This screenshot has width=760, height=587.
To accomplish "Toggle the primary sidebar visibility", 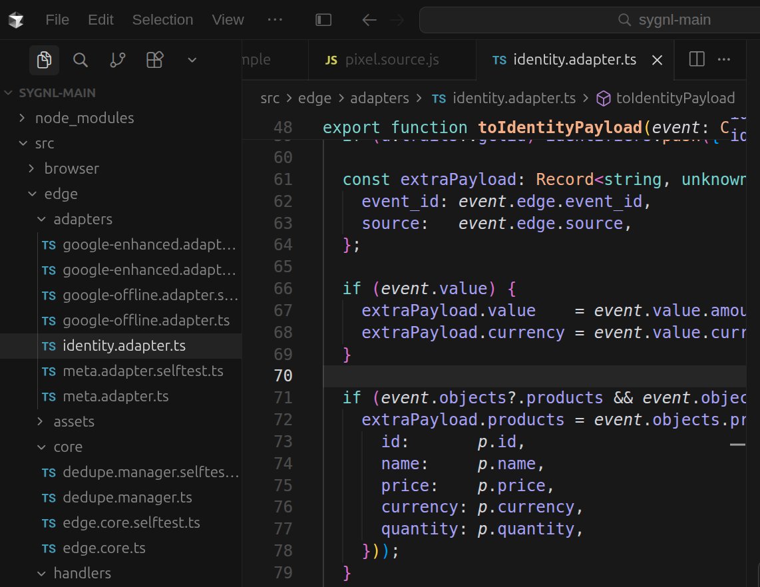I will (323, 20).
